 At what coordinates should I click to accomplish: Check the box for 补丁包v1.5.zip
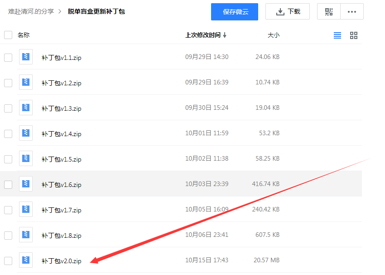tap(8, 159)
